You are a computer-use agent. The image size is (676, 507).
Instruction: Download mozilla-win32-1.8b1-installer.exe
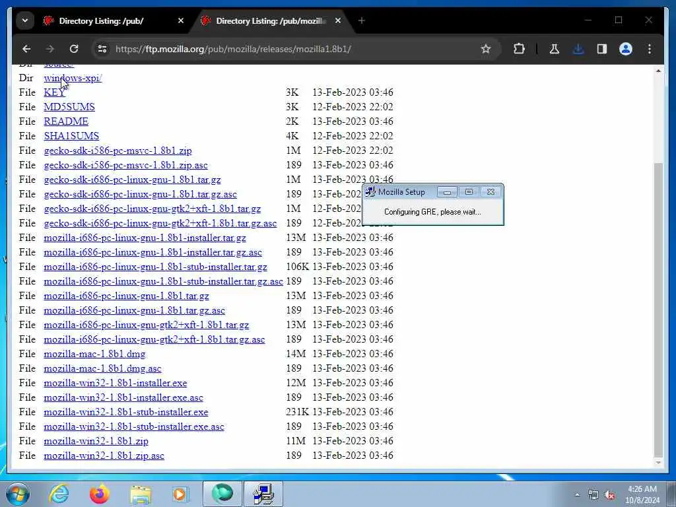[115, 383]
